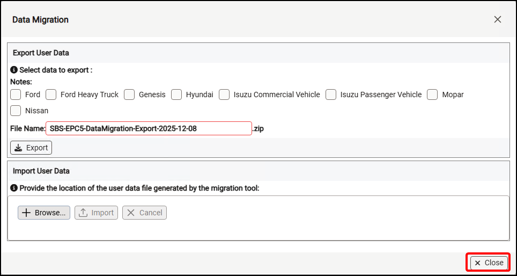Toggle the Isuzu Commercial Vehicle checkbox
Image resolution: width=517 pixels, height=276 pixels.
(x=224, y=95)
